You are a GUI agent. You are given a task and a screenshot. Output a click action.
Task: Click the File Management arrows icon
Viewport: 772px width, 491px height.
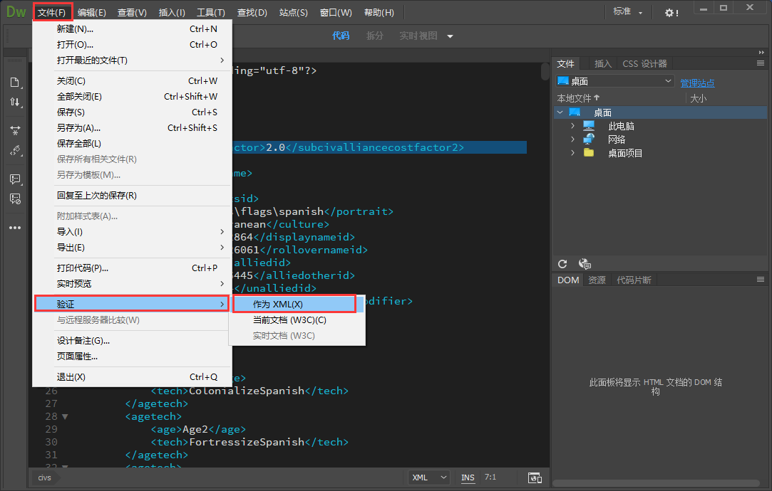tap(15, 102)
